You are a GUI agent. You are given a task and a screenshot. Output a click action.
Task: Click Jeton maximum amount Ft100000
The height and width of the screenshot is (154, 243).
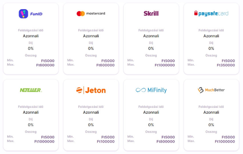click(x=105, y=141)
